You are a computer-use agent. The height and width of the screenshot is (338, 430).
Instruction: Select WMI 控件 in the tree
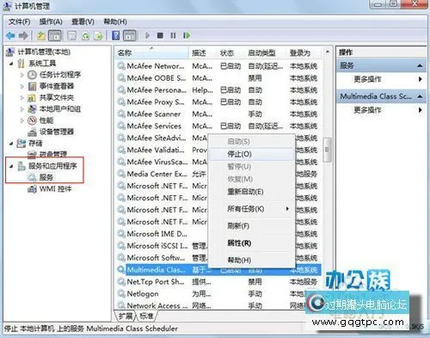(55, 189)
